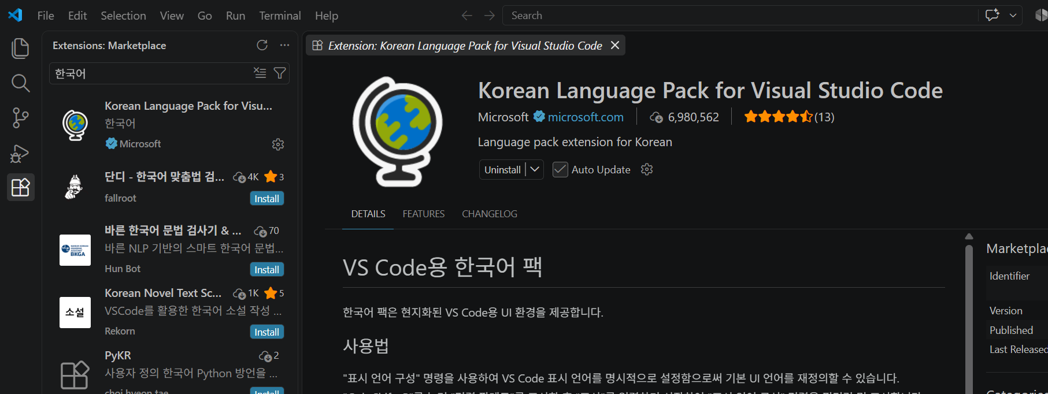Screen dimensions: 1048x394
Task: Open the Source Control view
Action: (20, 118)
